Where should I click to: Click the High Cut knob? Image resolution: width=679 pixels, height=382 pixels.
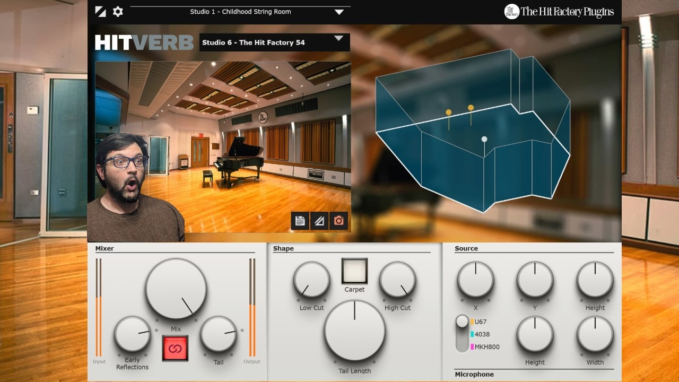tap(397, 280)
